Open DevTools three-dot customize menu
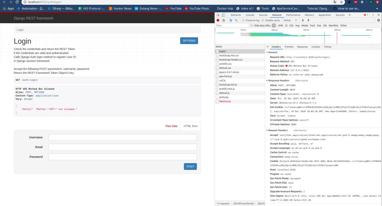Image resolution: width=382 pixels, height=206 pixels. coord(373,15)
